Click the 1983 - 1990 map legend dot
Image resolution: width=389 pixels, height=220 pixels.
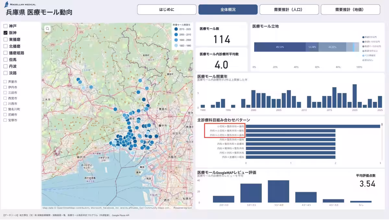[x=176, y=45]
